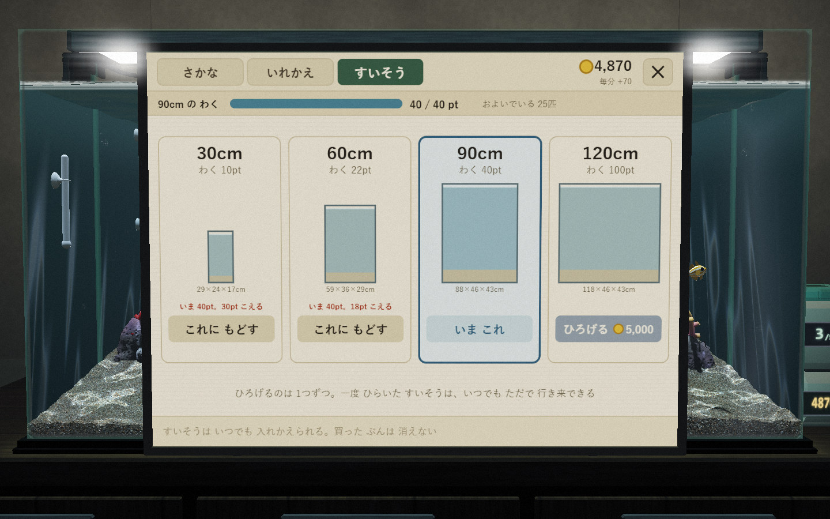This screenshot has width=830, height=519.
Task: Click the 29×24×17cm dimension text
Action: pos(221,289)
